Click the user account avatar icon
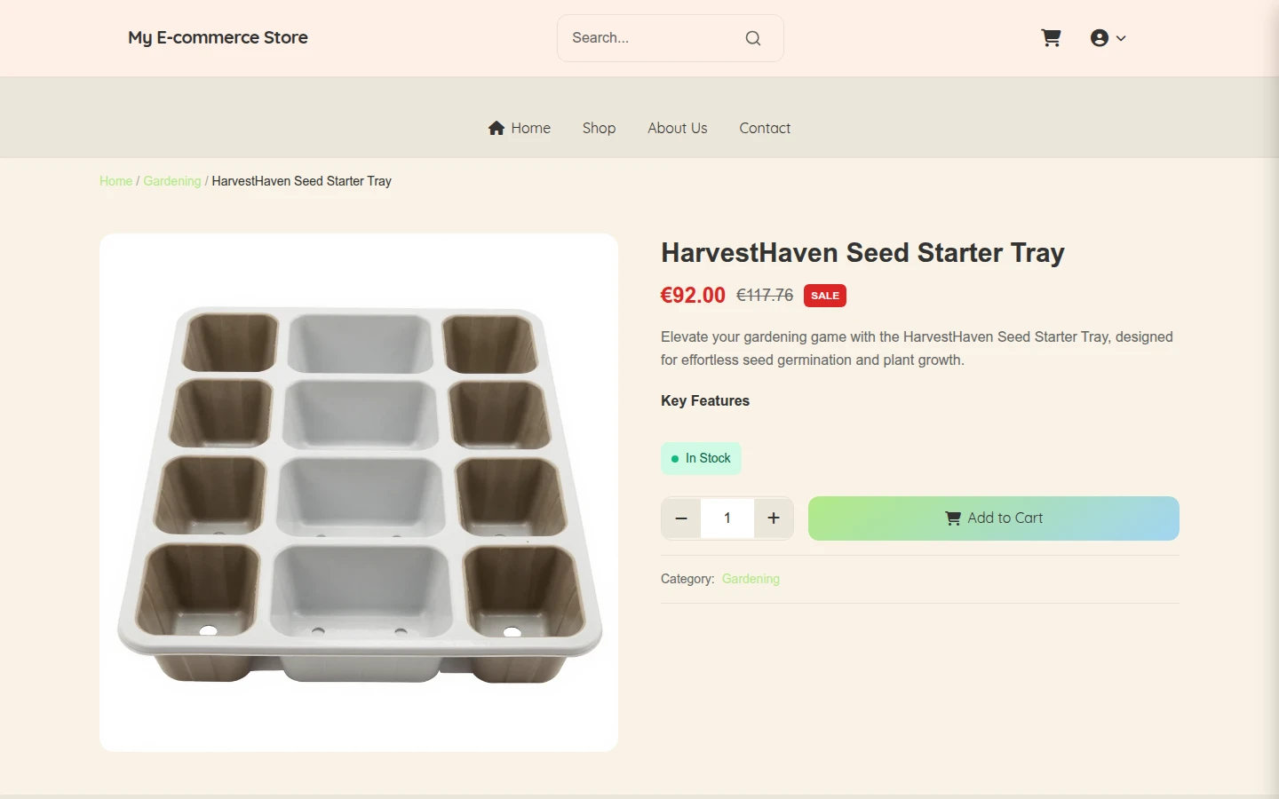Viewport: 1279px width, 799px height. 1100,38
